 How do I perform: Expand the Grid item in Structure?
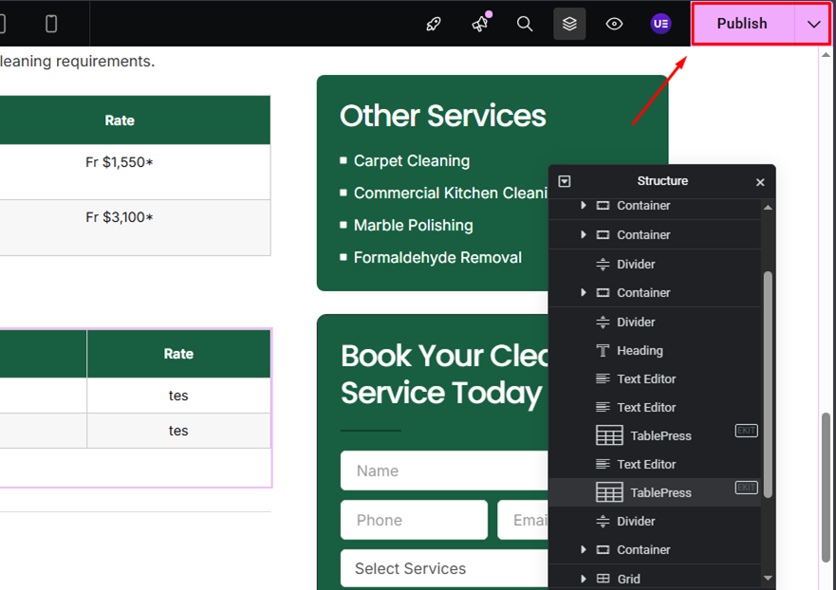tap(584, 578)
